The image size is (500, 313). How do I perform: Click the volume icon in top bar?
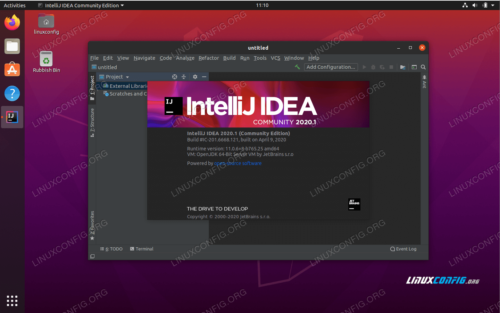point(475,5)
